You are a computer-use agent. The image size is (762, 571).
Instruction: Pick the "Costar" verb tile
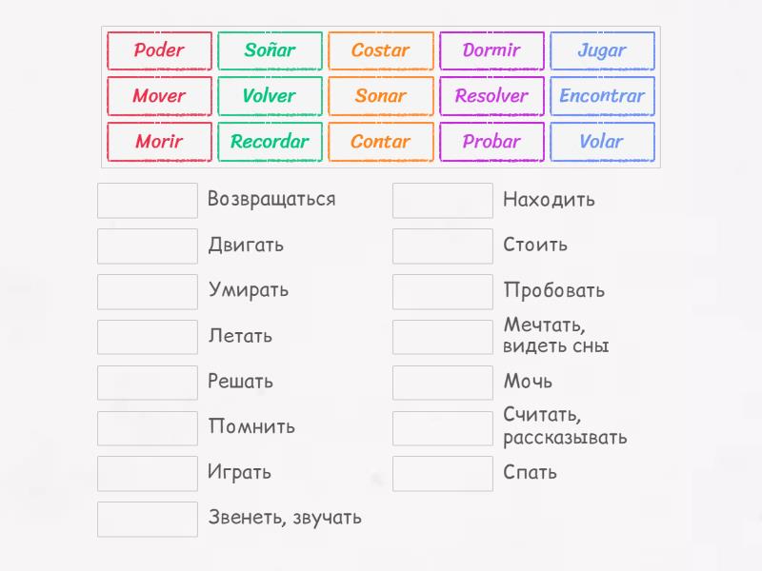point(381,51)
